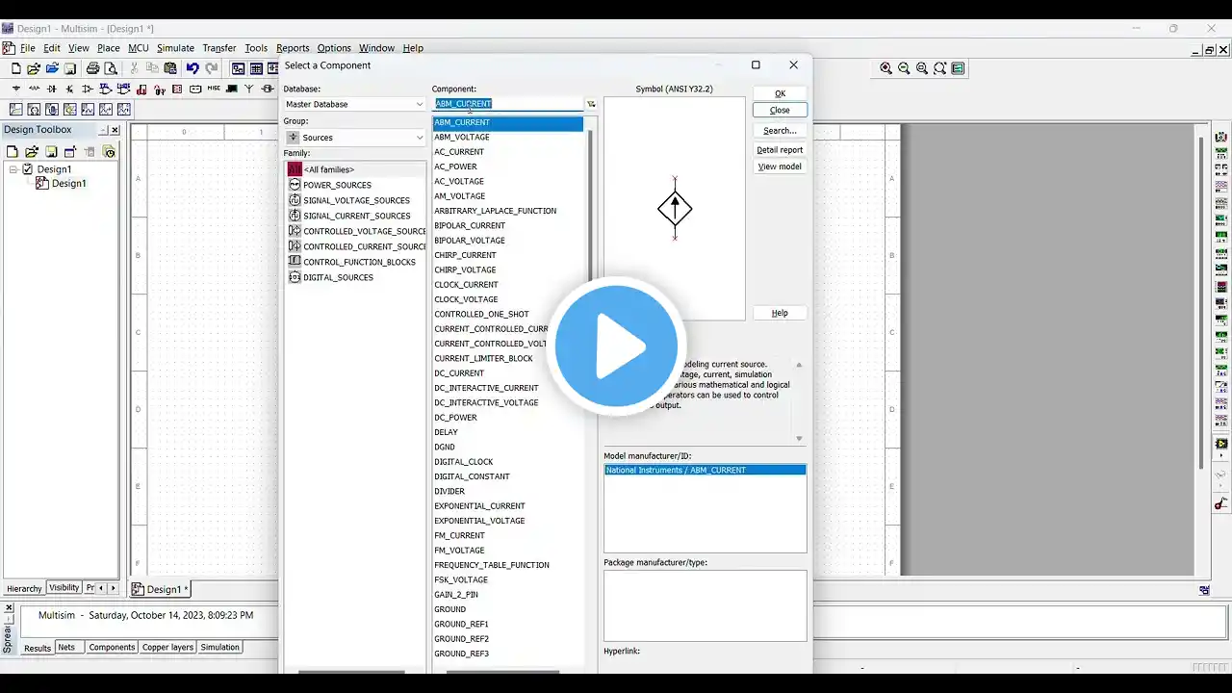This screenshot has width=1232, height=693.
Task: Click the Print Preview icon
Action: (111, 68)
